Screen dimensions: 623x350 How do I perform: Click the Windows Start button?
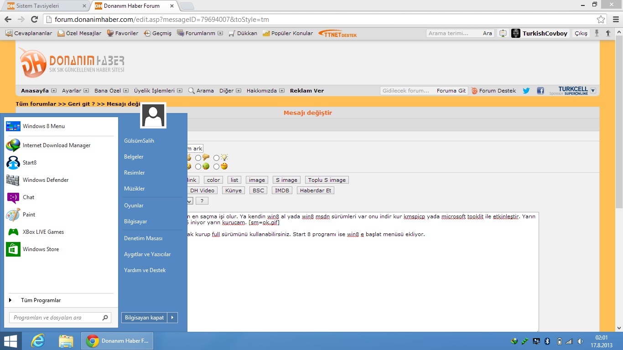pyautogui.click(x=10, y=341)
